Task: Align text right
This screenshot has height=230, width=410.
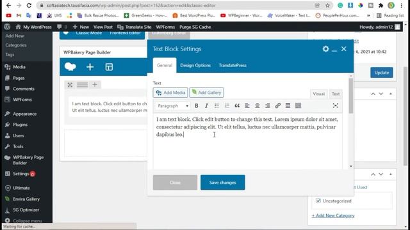Action: point(268,105)
